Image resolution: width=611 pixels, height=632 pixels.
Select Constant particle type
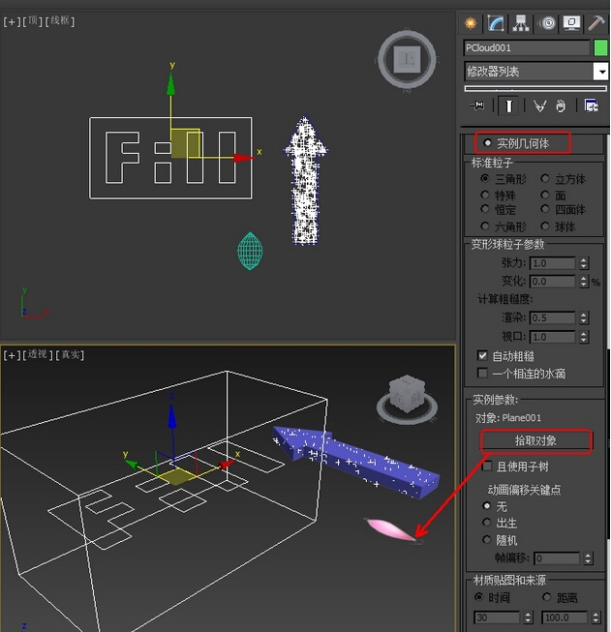(x=485, y=209)
